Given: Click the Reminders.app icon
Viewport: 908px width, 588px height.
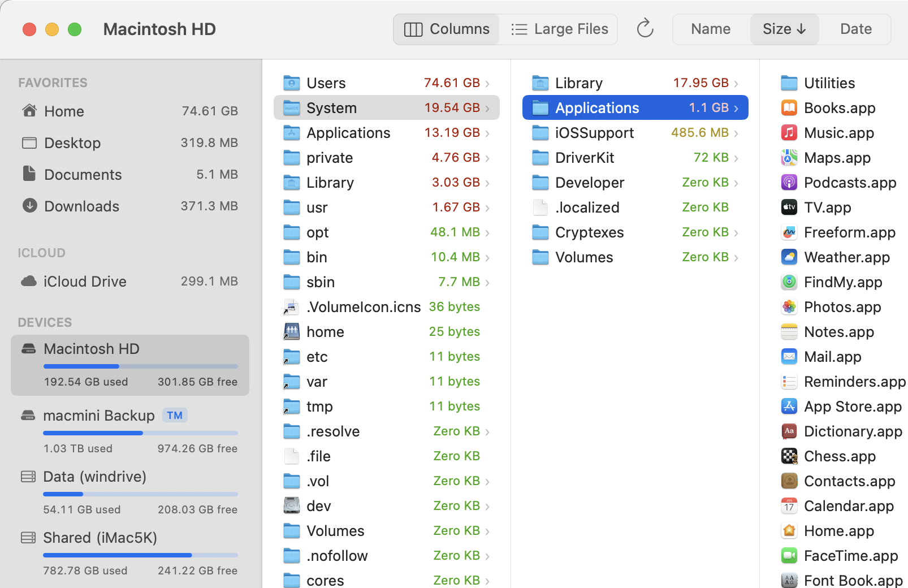Looking at the screenshot, I should pyautogui.click(x=789, y=382).
